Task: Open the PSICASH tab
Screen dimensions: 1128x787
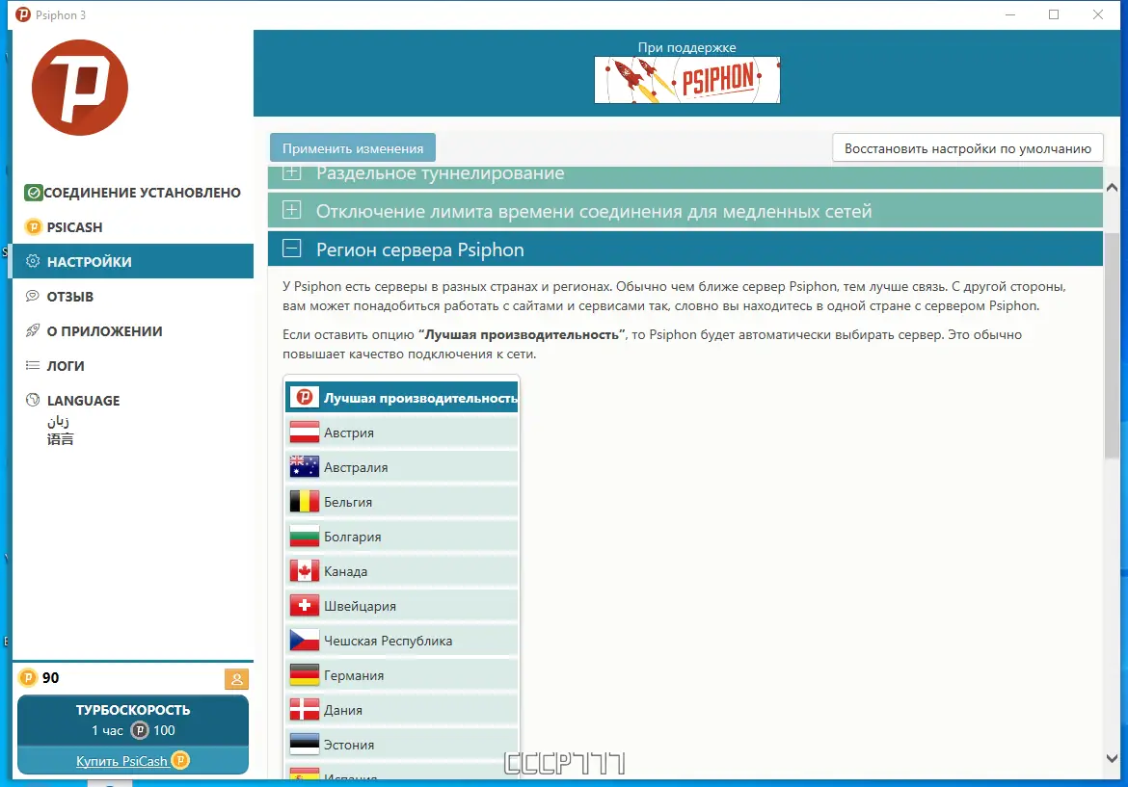Action: coord(133,227)
